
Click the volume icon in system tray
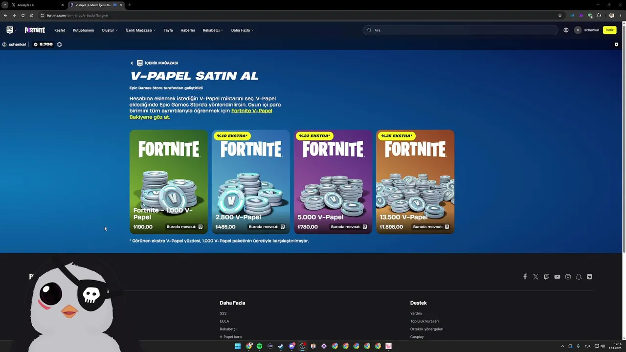[x=603, y=346]
